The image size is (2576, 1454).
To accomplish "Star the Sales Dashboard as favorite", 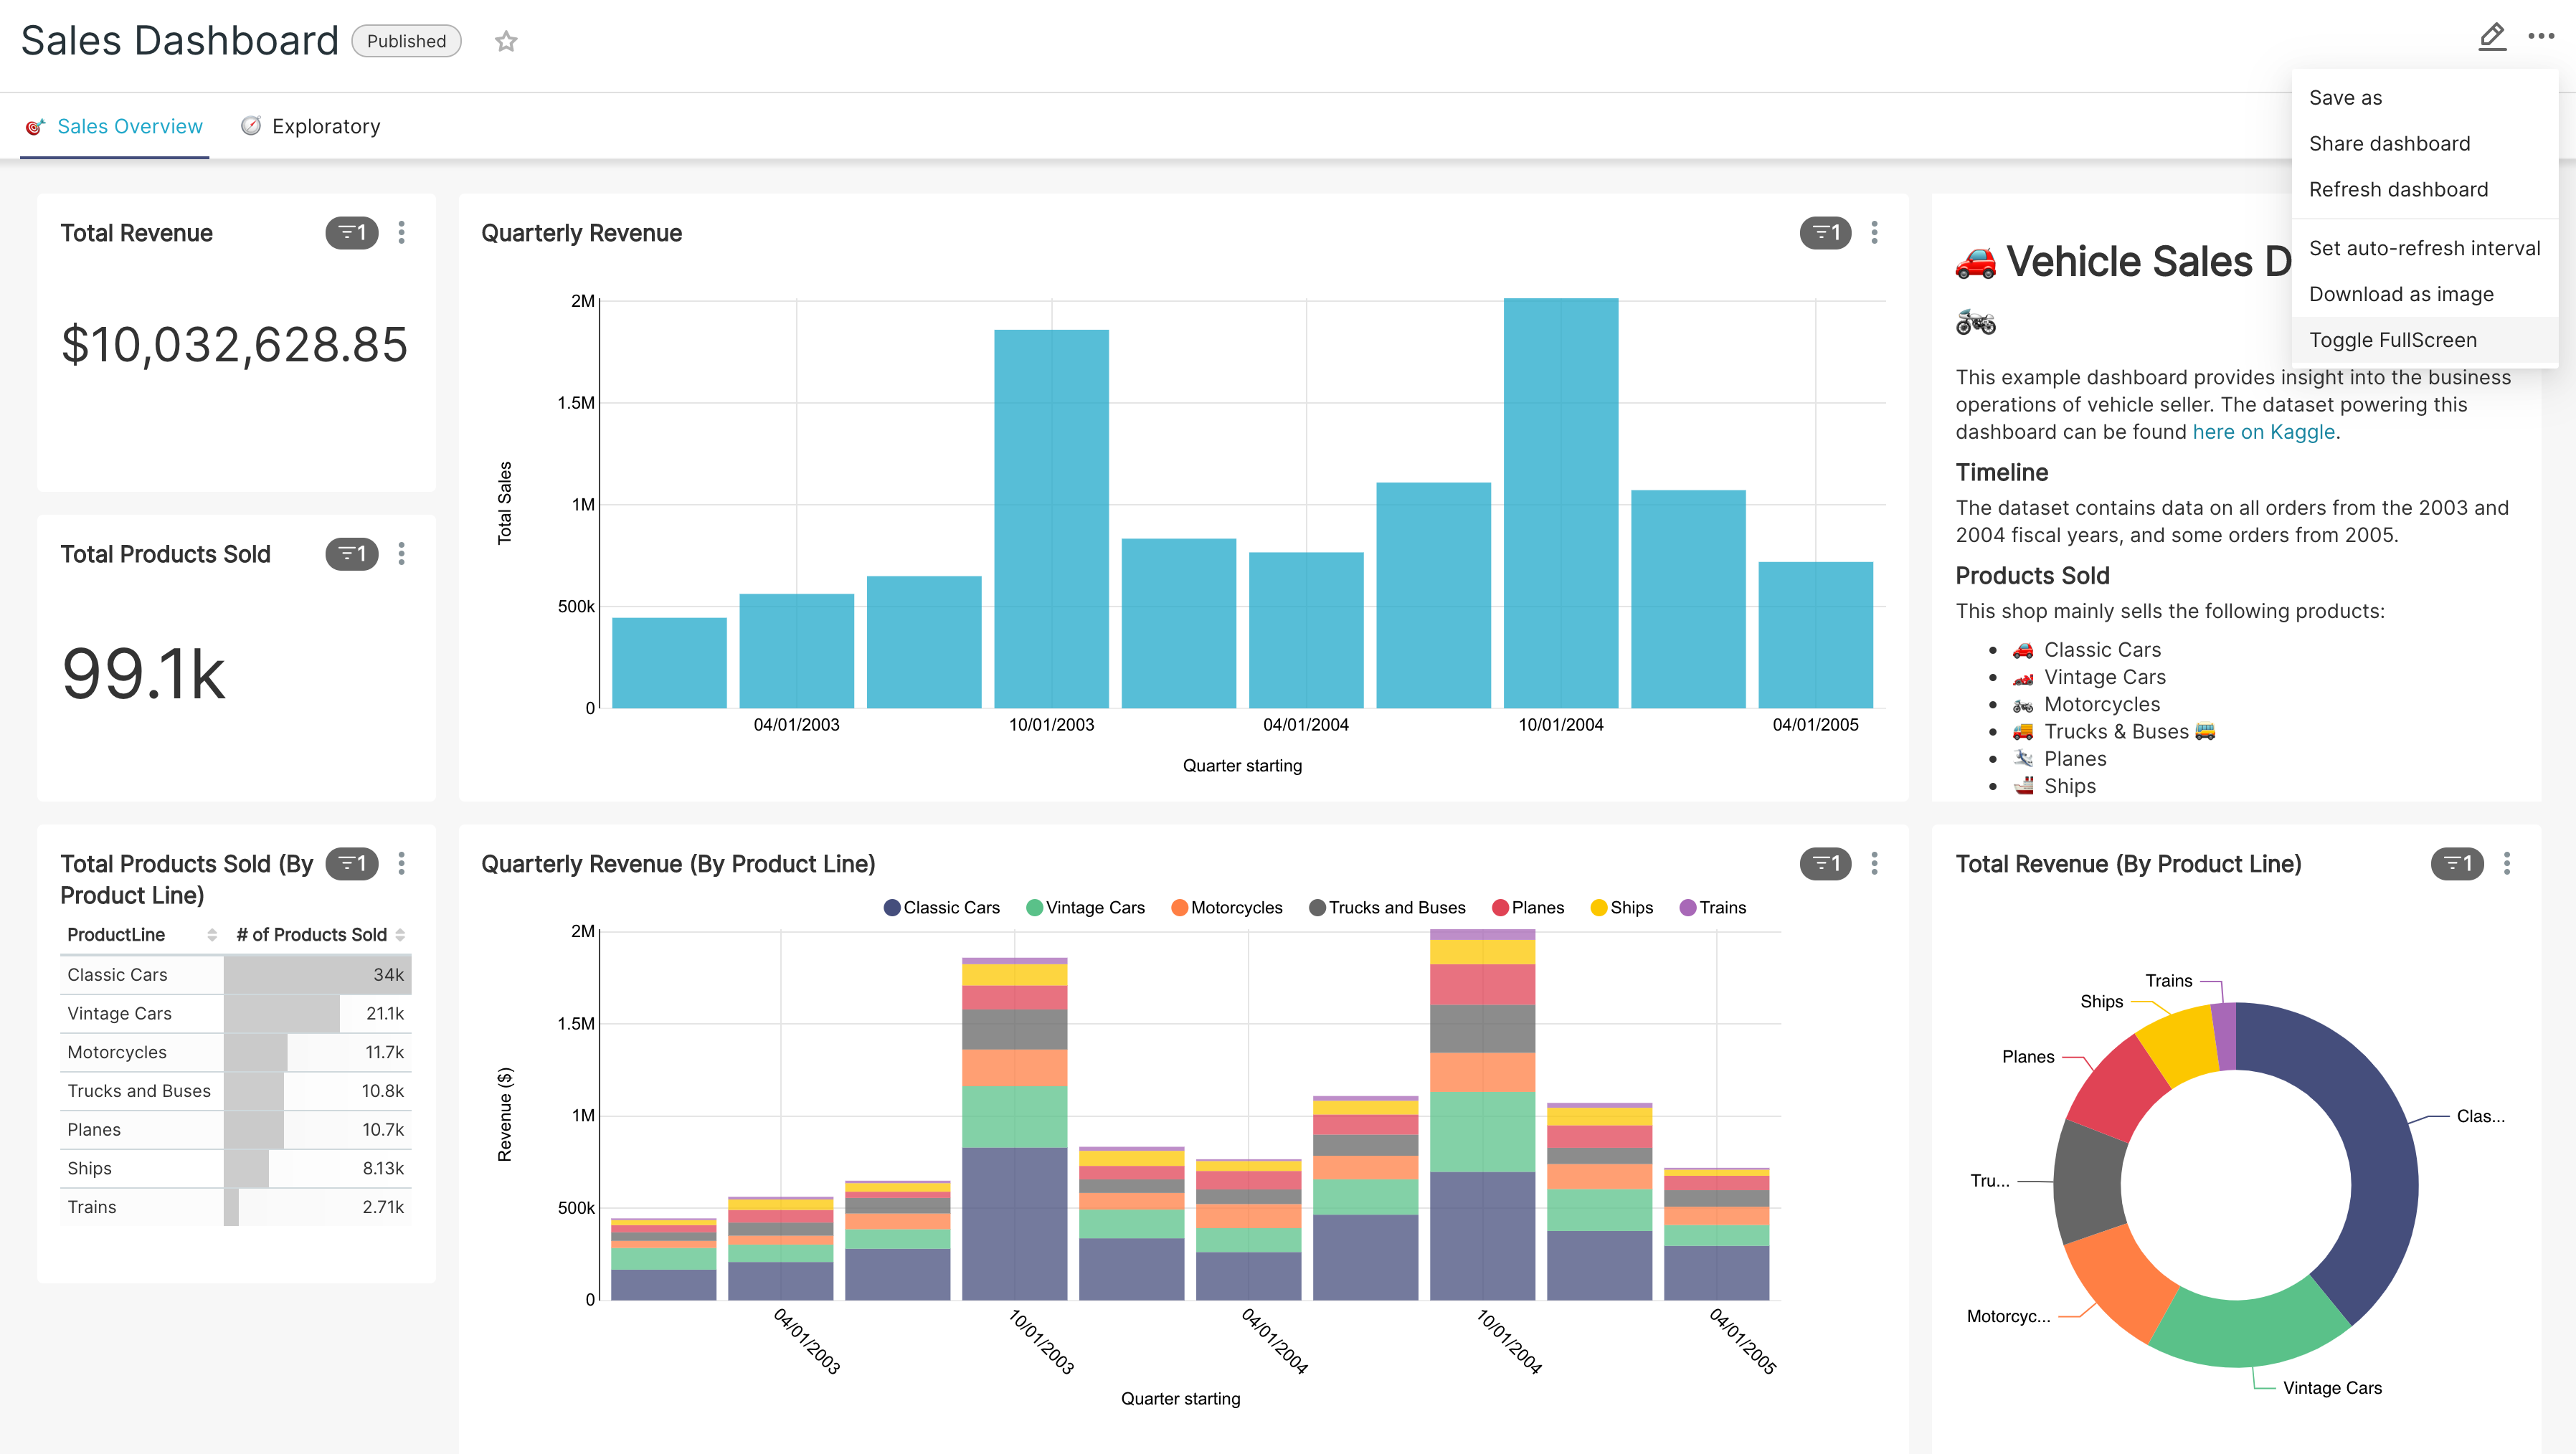I will tap(506, 41).
